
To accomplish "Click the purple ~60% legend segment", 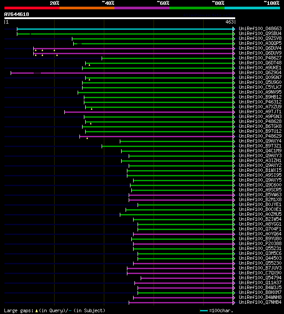I will (x=142, y=8).
